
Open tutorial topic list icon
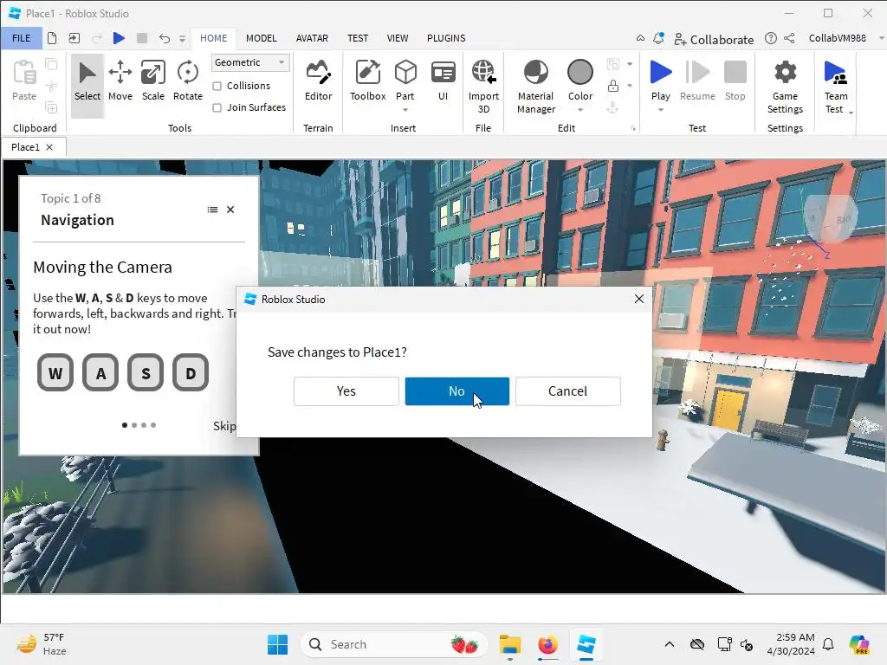click(212, 210)
